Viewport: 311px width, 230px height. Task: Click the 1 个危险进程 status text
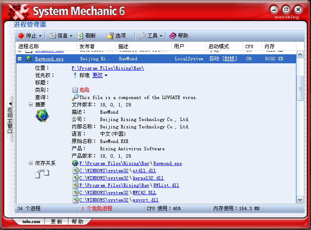click(97, 208)
